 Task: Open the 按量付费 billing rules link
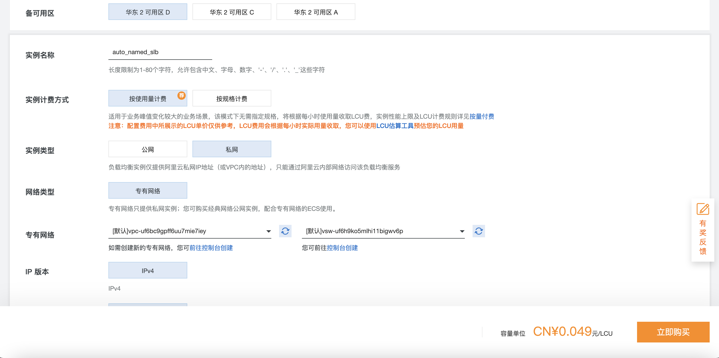coord(481,117)
